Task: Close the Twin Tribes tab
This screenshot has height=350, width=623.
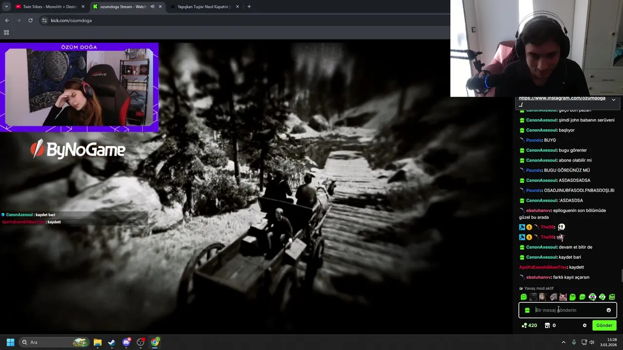Action: coord(83,7)
